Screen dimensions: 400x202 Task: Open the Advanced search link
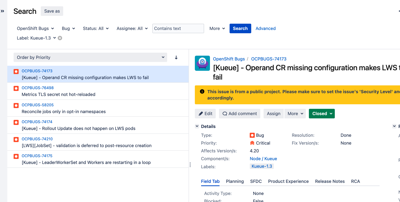coord(266,28)
